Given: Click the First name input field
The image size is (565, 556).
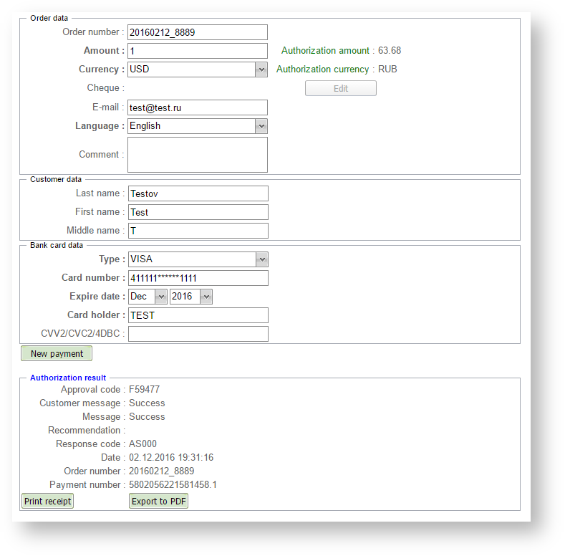Looking at the screenshot, I should pyautogui.click(x=198, y=212).
